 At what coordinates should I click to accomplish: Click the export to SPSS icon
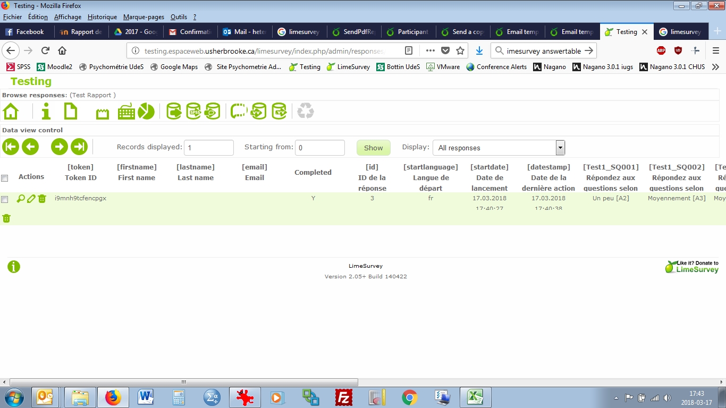(193, 112)
